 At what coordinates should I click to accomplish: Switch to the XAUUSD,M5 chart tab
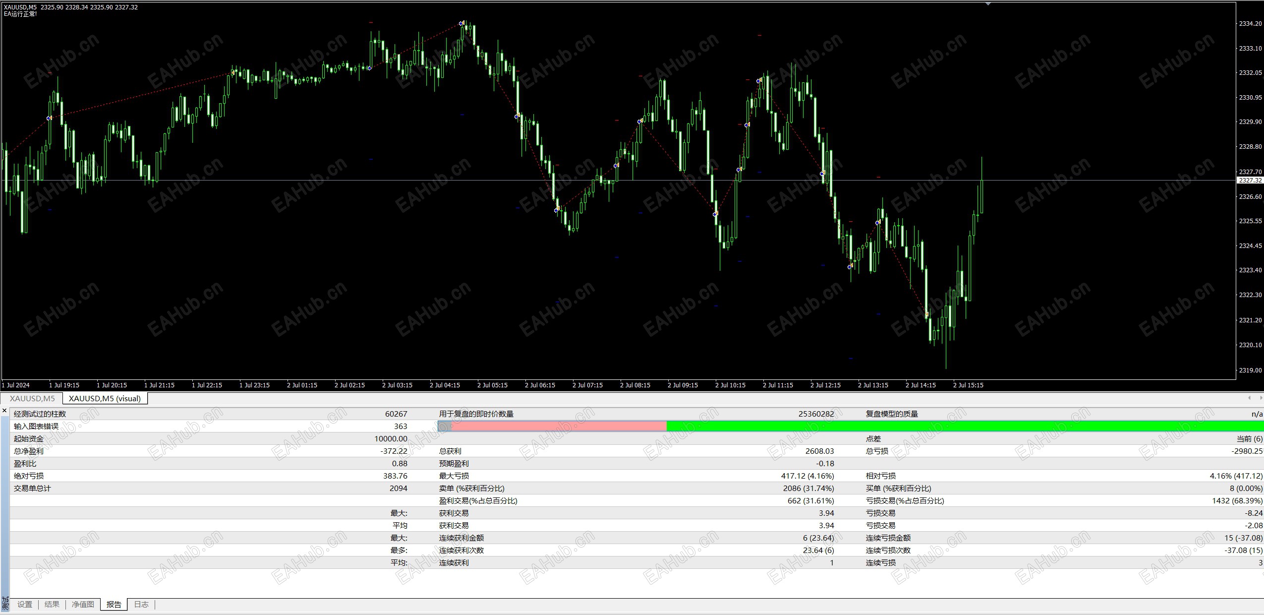(32, 398)
